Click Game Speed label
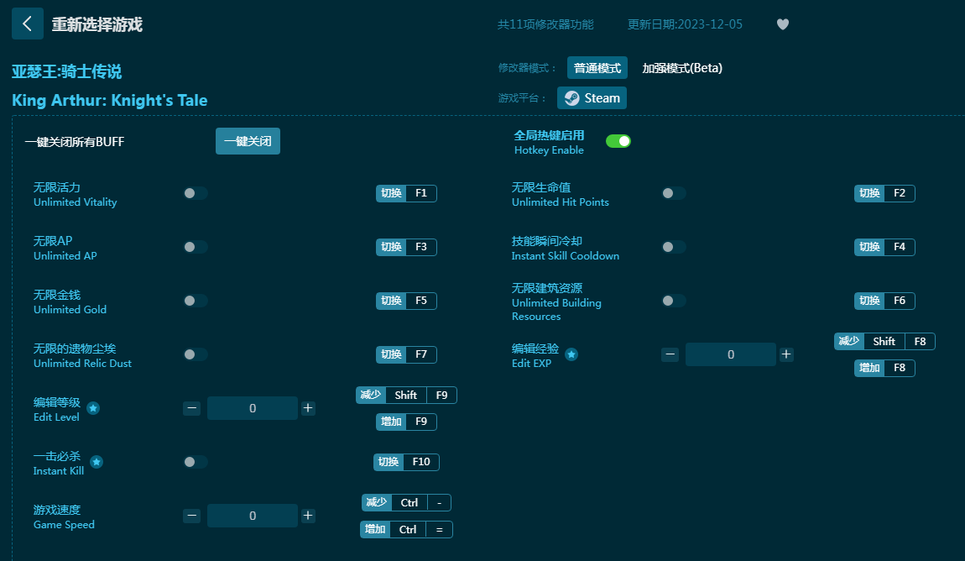This screenshot has height=561, width=965. click(64, 525)
